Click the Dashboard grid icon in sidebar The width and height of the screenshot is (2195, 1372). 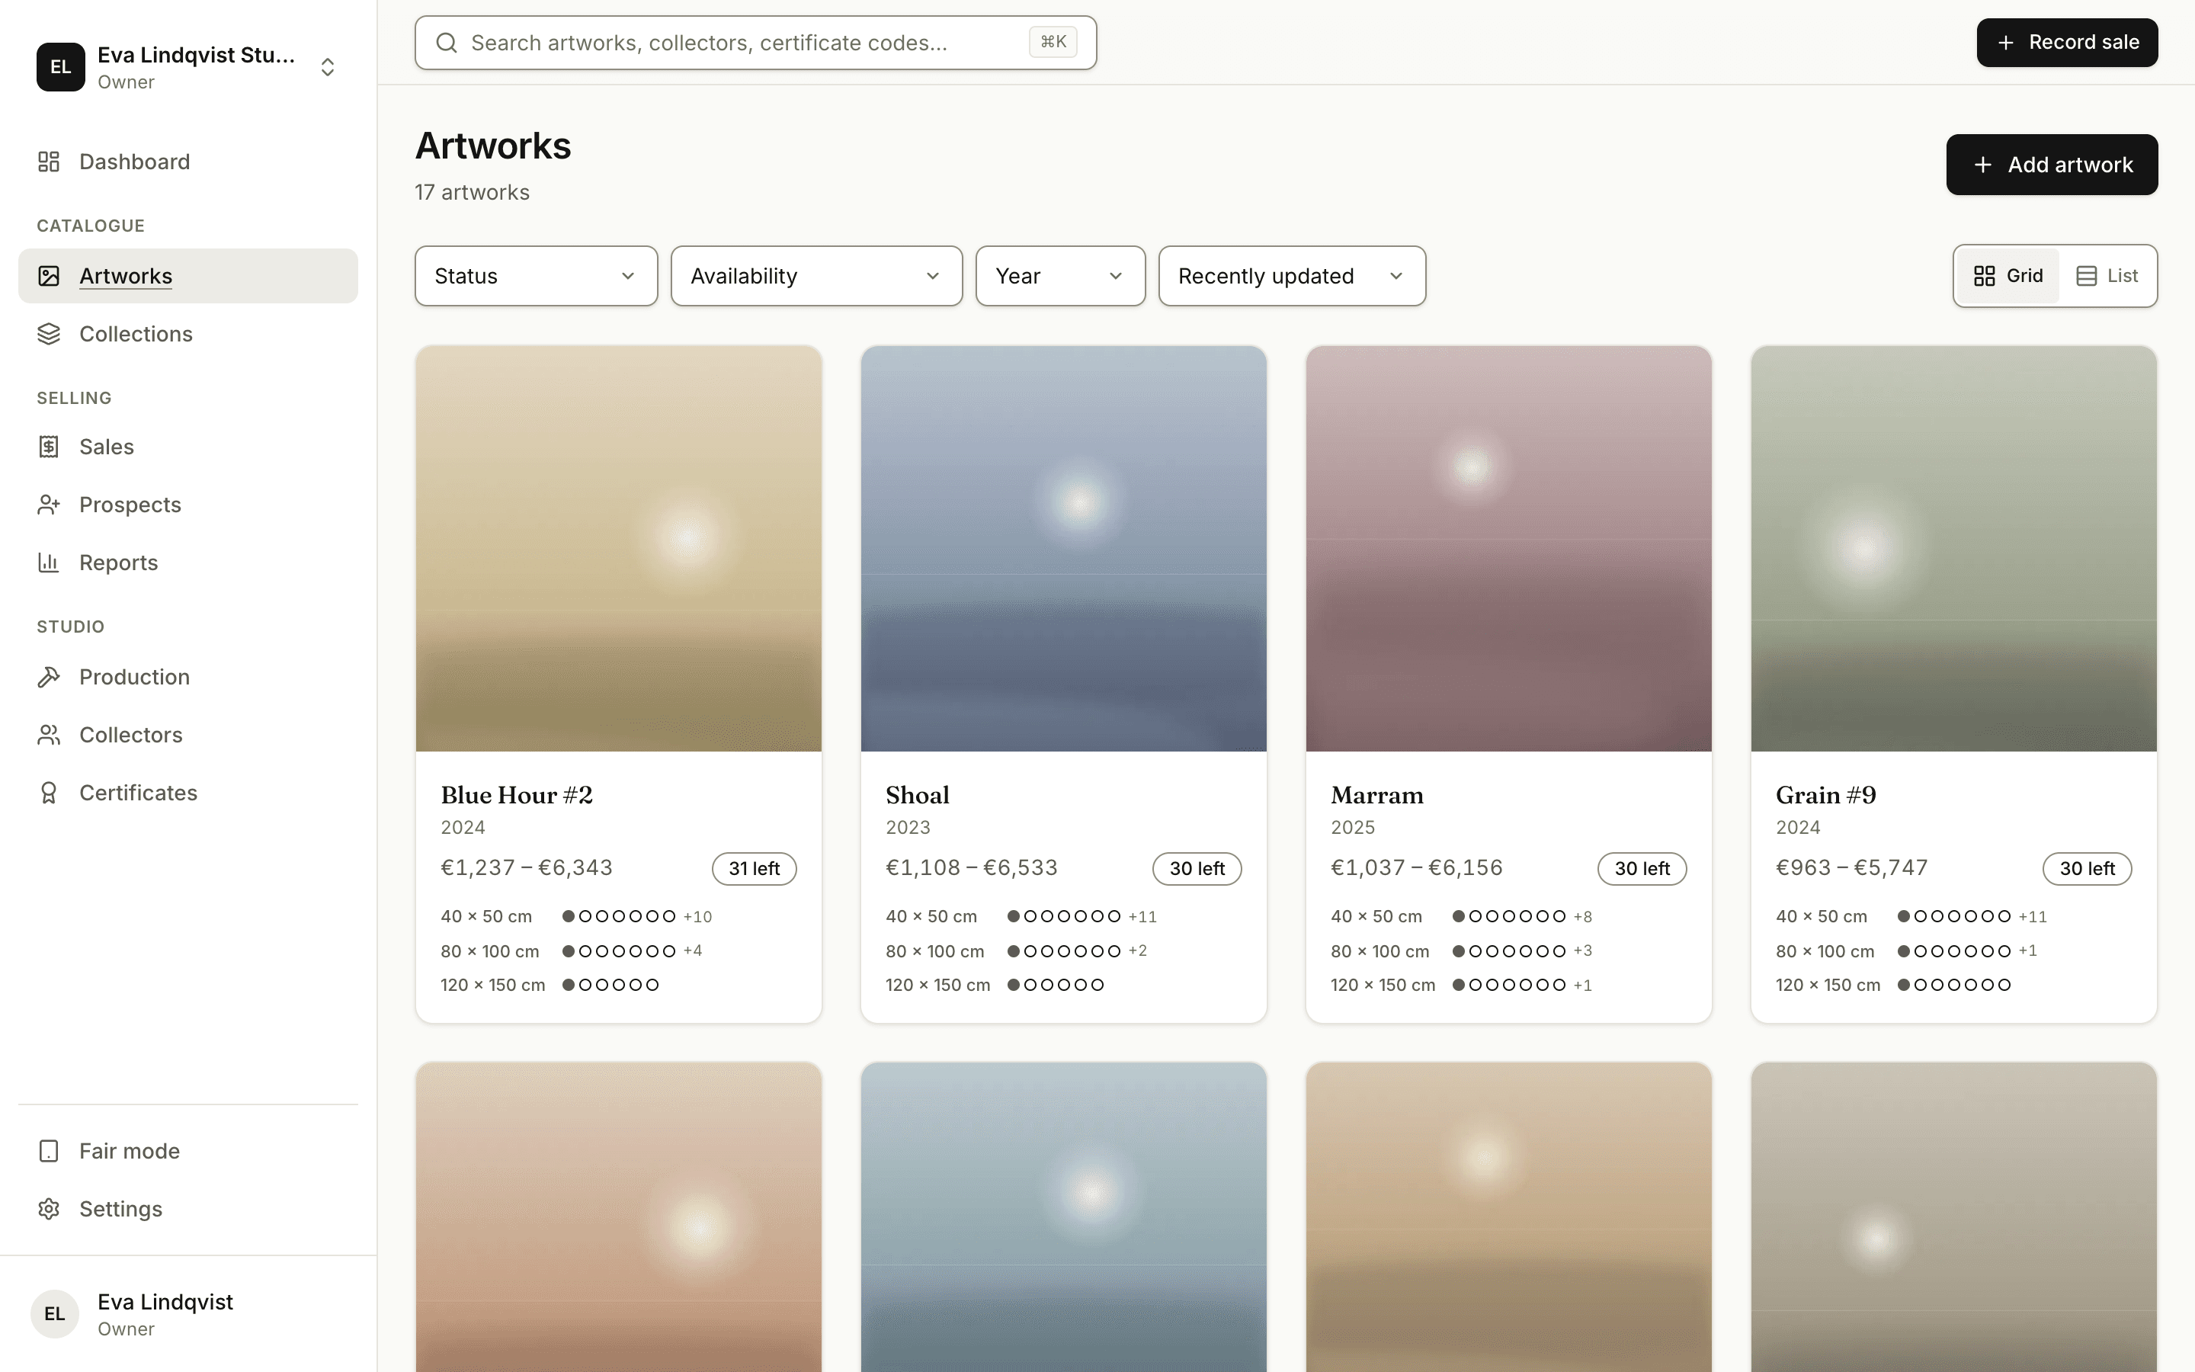pyautogui.click(x=49, y=162)
